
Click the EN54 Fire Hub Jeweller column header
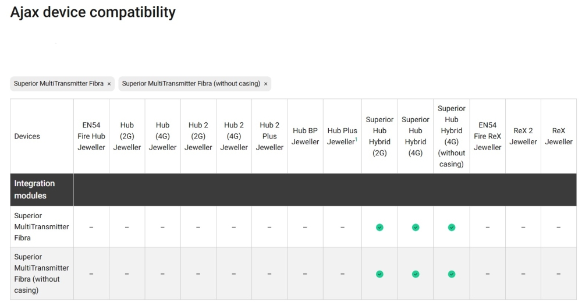pyautogui.click(x=91, y=136)
